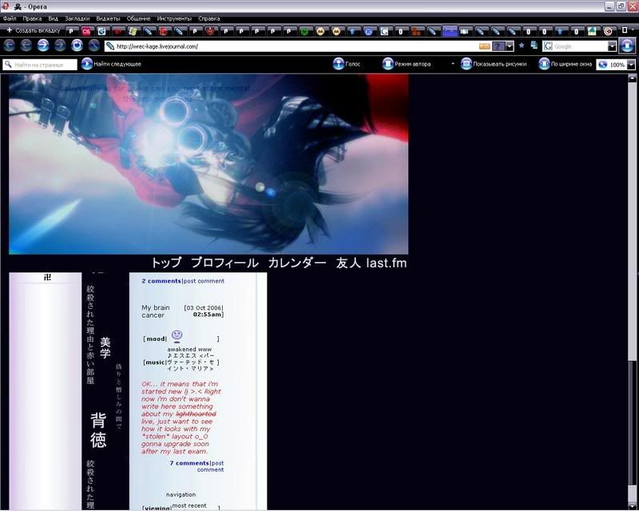Click the Найти следующее play icon
This screenshot has height=511, width=639.
pyautogui.click(x=87, y=64)
